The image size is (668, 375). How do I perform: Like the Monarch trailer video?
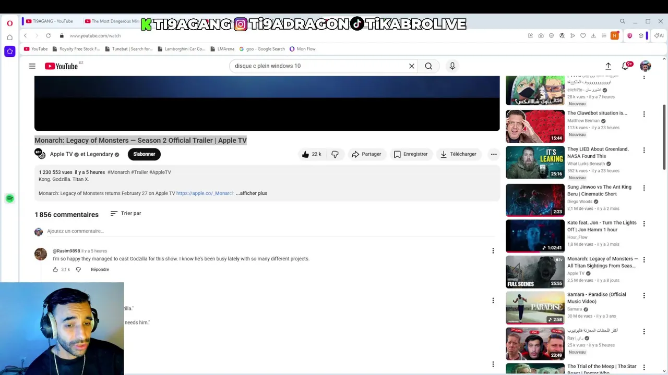(x=311, y=154)
